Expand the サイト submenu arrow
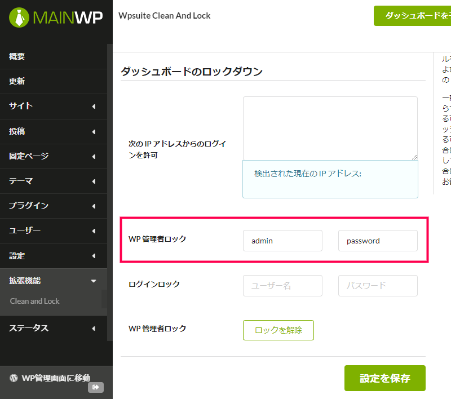Screen dimensions: 451x399 [94, 107]
